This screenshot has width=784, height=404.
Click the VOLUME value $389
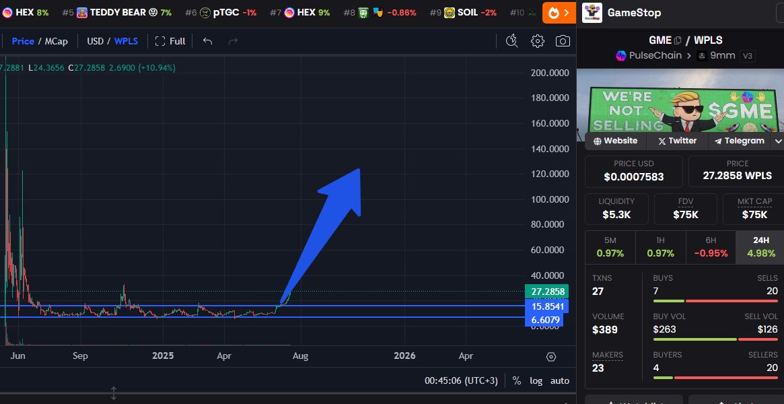pyautogui.click(x=604, y=329)
